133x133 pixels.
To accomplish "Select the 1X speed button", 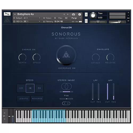I will [x=30, y=88].
